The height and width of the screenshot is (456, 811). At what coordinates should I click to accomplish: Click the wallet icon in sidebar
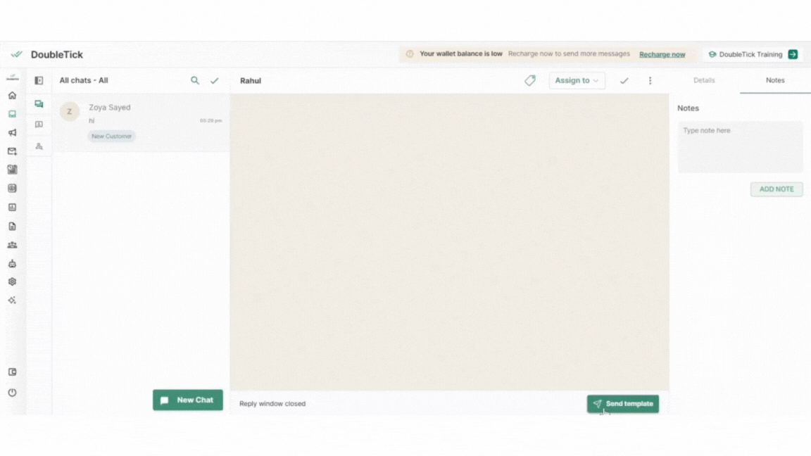[12, 372]
